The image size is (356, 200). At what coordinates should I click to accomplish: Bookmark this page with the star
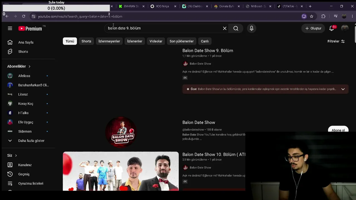(311, 16)
